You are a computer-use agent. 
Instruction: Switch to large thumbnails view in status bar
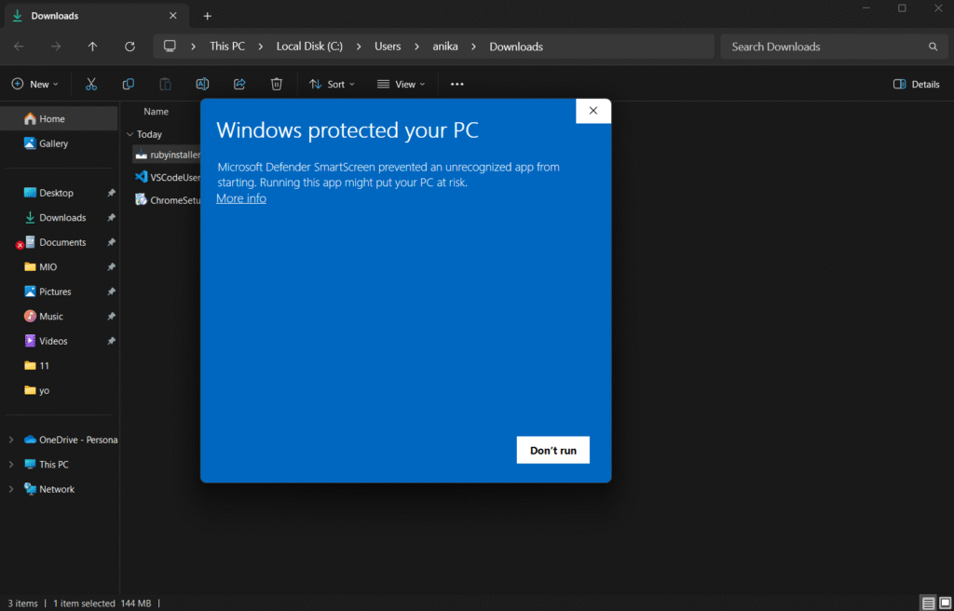[944, 603]
